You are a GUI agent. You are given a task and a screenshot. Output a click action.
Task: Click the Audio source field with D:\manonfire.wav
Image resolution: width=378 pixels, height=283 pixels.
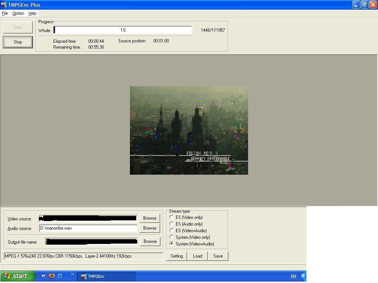(x=88, y=228)
